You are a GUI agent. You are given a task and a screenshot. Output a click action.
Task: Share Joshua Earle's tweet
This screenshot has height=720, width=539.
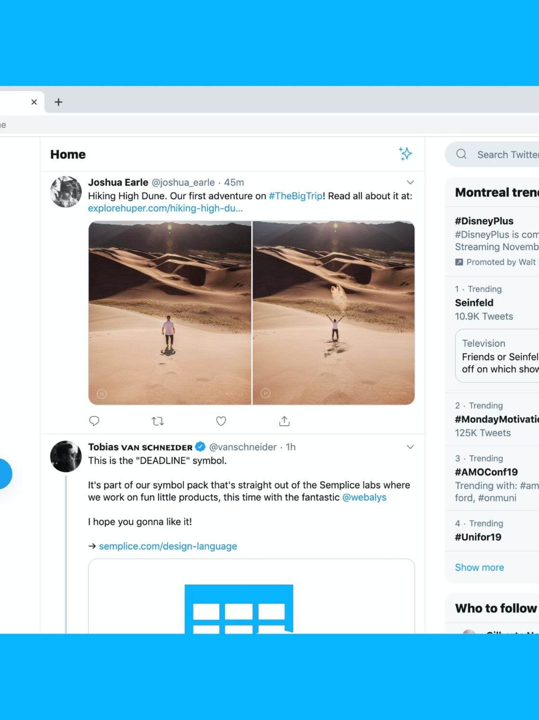click(284, 421)
